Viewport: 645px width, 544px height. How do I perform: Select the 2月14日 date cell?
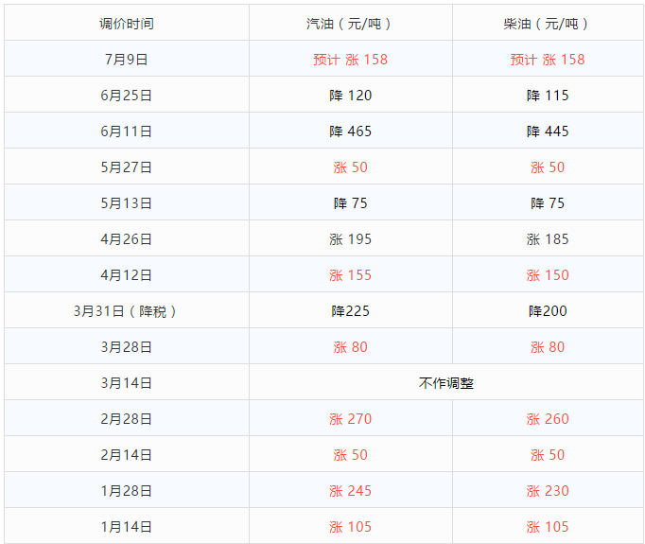pos(127,455)
